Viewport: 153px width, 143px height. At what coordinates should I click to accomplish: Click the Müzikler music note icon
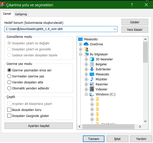(x=92, y=79)
